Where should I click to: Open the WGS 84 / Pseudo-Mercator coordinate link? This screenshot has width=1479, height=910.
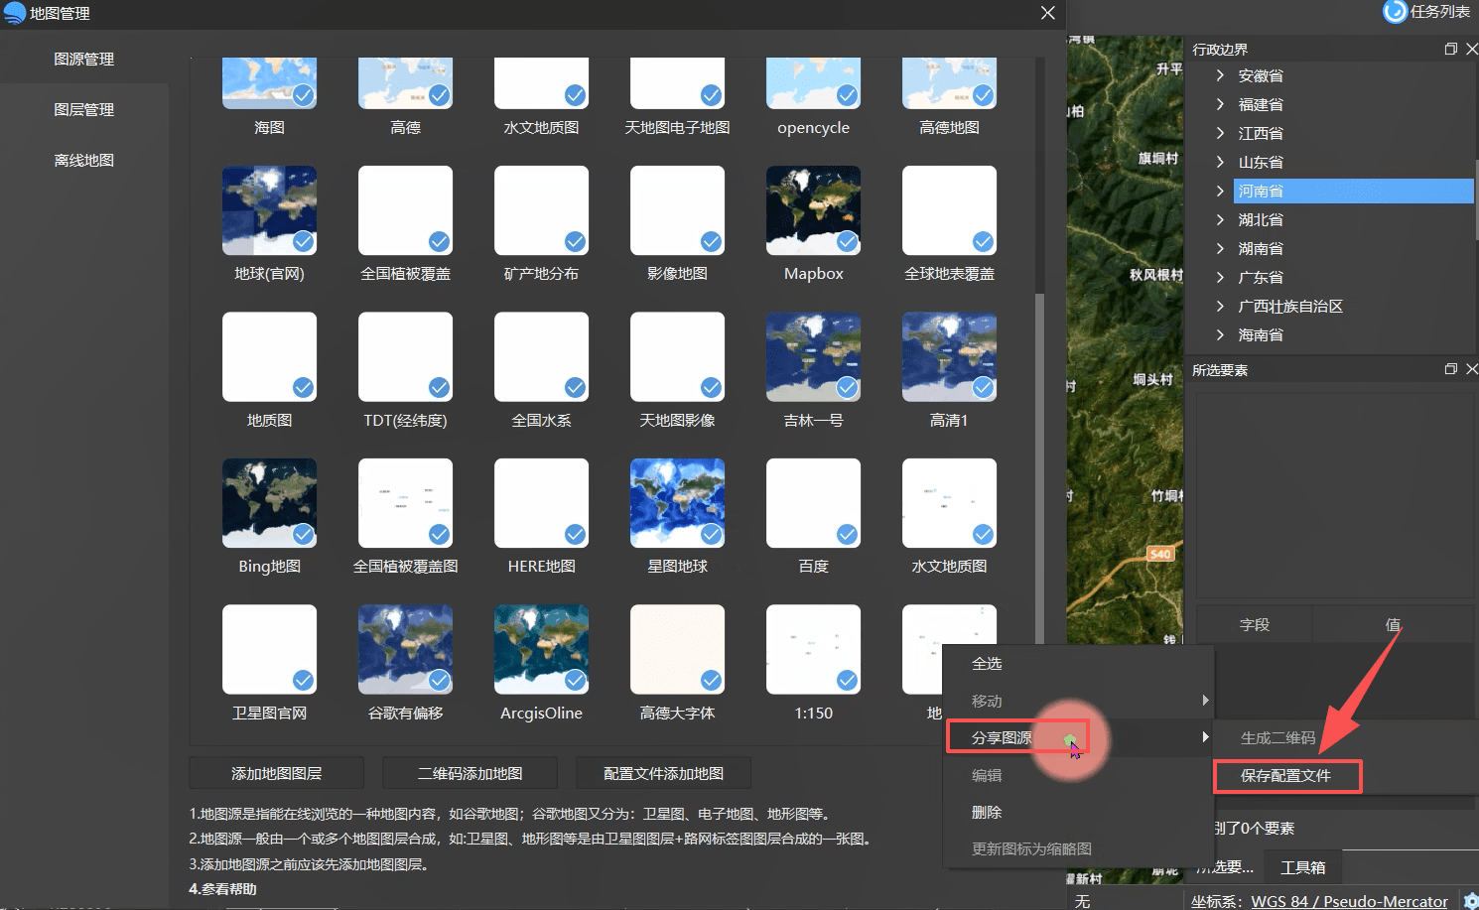point(1349,901)
